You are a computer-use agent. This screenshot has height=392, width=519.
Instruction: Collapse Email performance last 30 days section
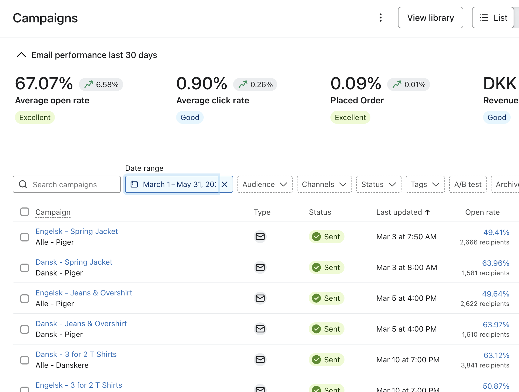21,55
